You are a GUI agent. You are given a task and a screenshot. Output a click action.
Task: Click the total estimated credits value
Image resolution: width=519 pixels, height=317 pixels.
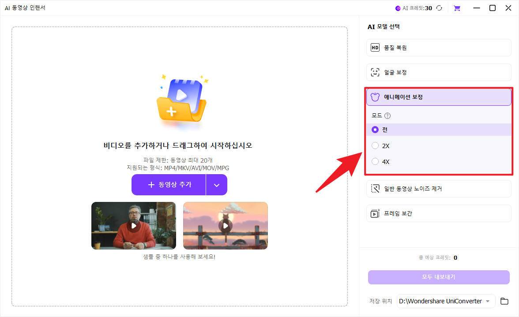coord(455,258)
